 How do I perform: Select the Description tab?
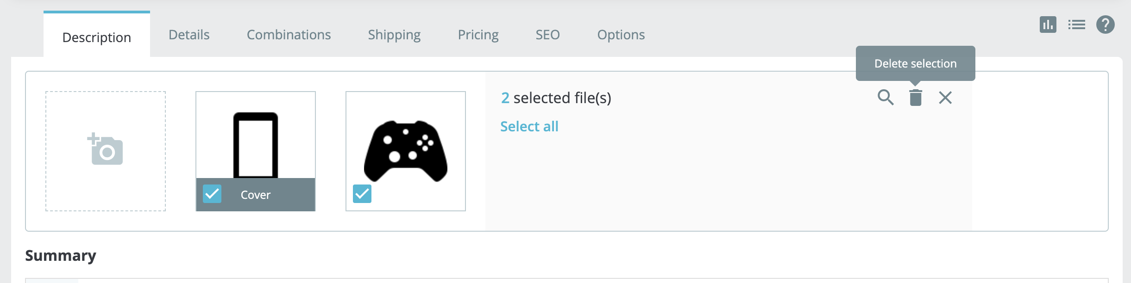(x=97, y=37)
